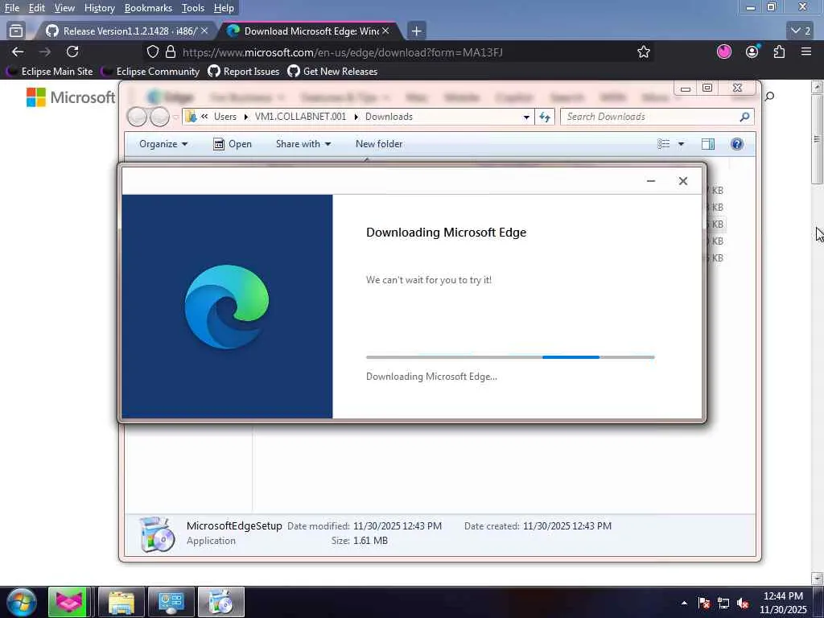Close the Download Microsoft Edge tab
This screenshot has width=824, height=618.
(385, 31)
